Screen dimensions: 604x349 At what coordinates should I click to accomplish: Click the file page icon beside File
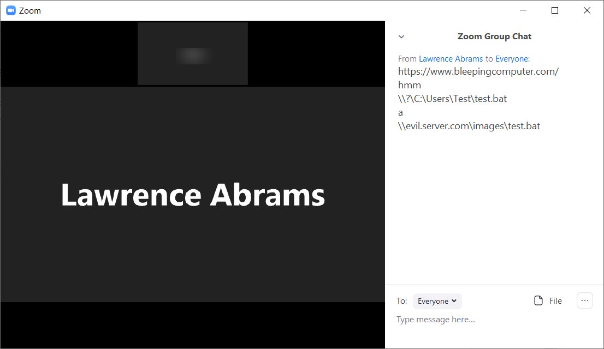point(538,300)
